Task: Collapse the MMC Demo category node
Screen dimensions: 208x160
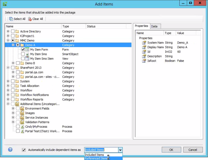Action: (8, 40)
